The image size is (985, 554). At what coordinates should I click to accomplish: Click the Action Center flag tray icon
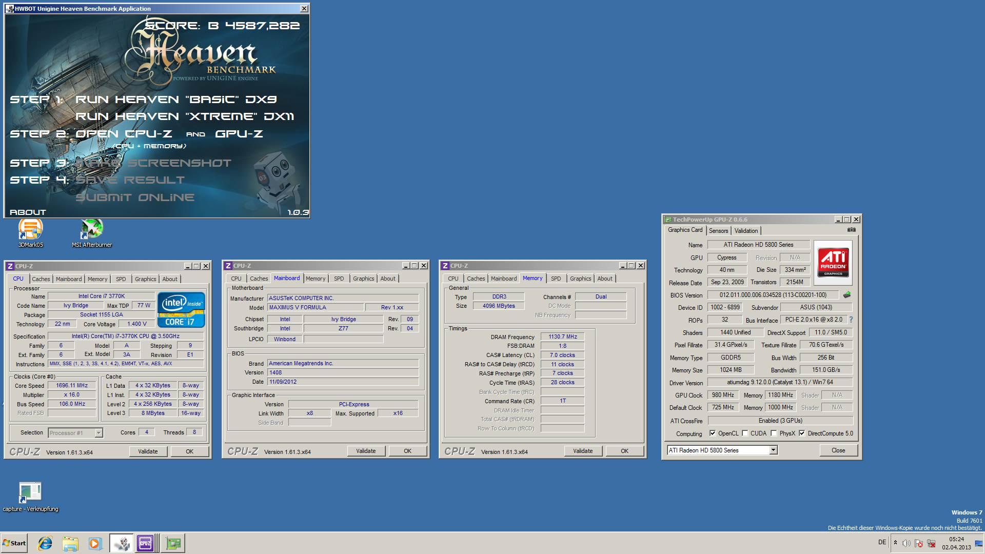click(919, 543)
